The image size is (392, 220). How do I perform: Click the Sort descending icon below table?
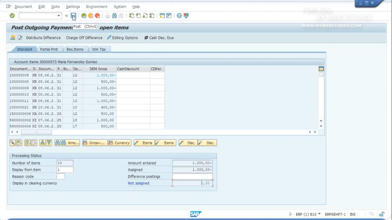click(49, 143)
